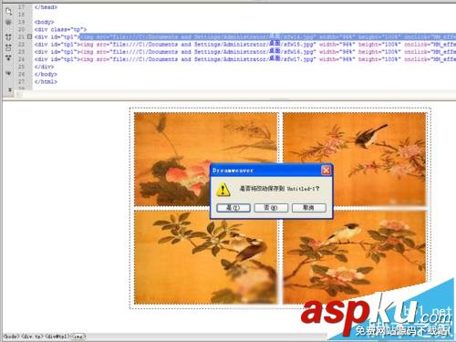Click the Collapse Selection icon
The width and height of the screenshot is (456, 342).
[x=8, y=47]
